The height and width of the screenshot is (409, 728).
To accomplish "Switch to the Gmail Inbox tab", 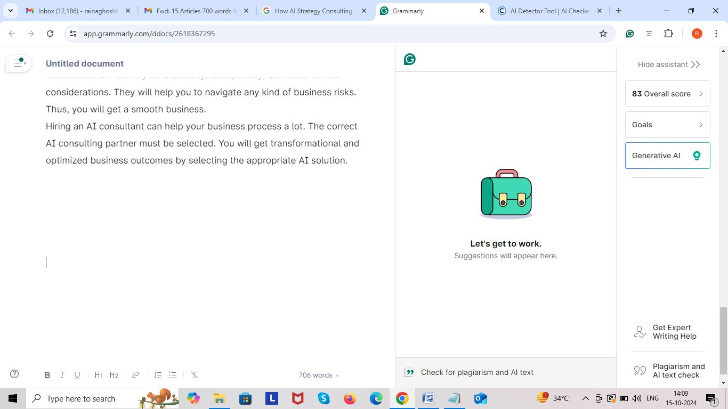I will click(79, 11).
